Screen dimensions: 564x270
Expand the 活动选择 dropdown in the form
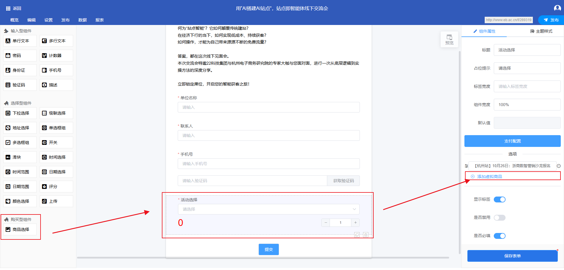tap(268, 209)
